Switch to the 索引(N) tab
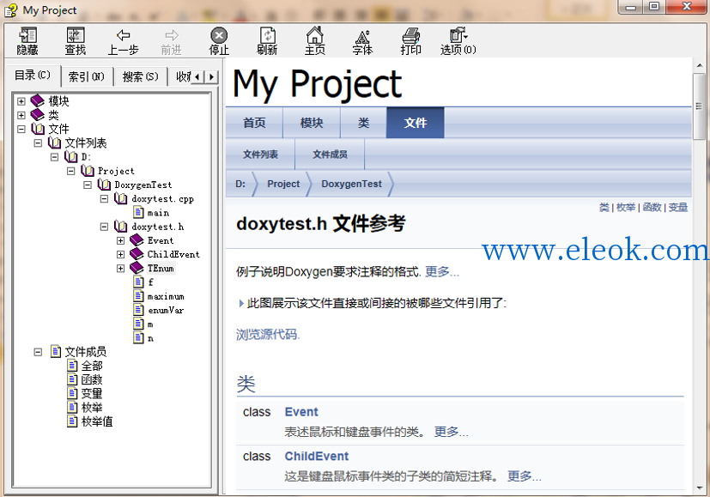 (87, 76)
